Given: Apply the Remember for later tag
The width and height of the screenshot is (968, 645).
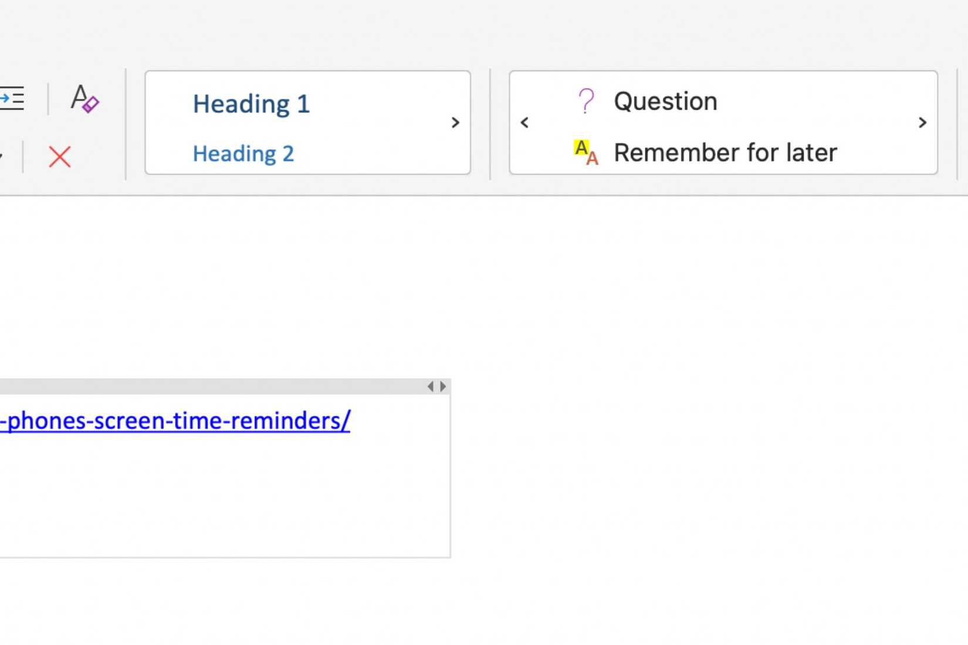Looking at the screenshot, I should [725, 153].
